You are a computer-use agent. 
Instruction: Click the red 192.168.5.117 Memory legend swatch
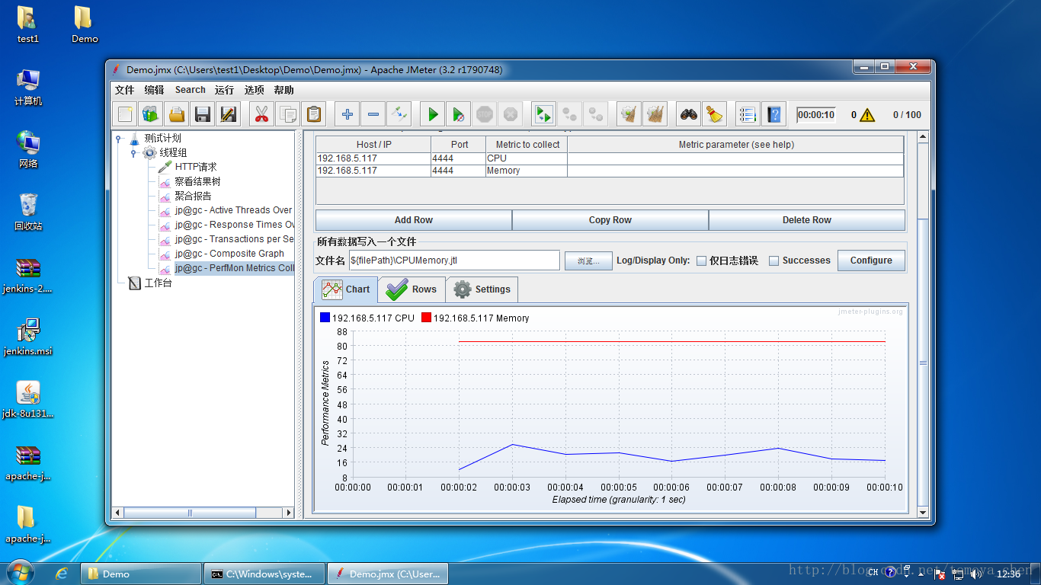pos(426,318)
